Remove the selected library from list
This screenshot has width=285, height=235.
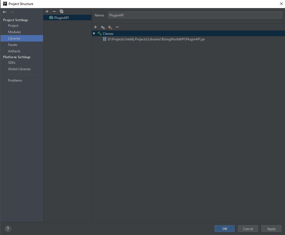pyautogui.click(x=54, y=11)
